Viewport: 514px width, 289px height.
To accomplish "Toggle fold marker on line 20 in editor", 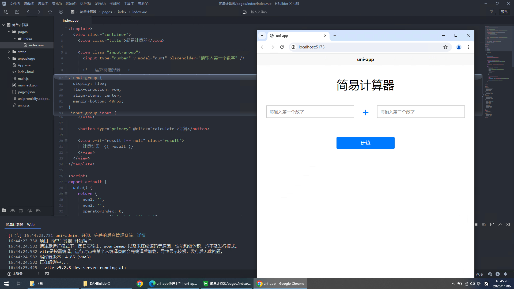I will coord(66,140).
